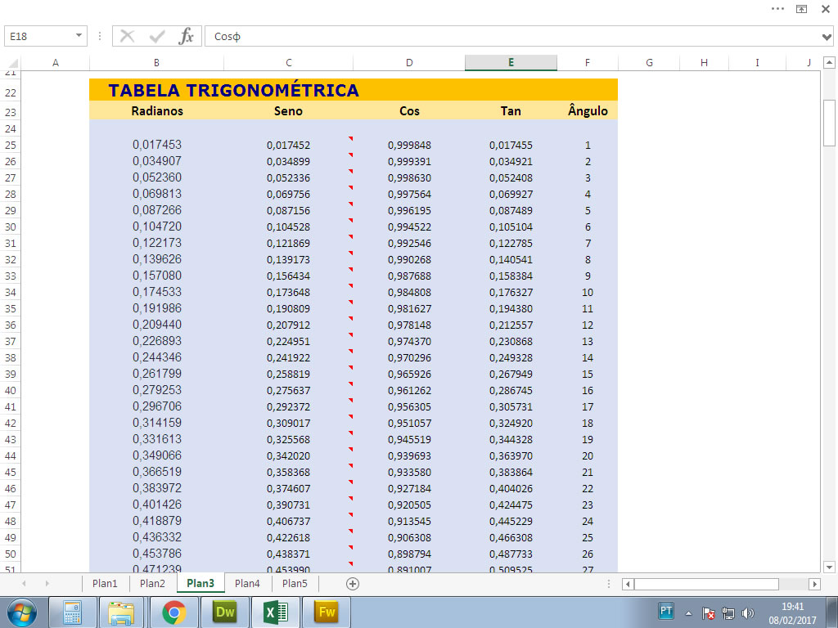The height and width of the screenshot is (628, 838).
Task: Switch to the Plan4 sheet tab
Action: coord(247,584)
